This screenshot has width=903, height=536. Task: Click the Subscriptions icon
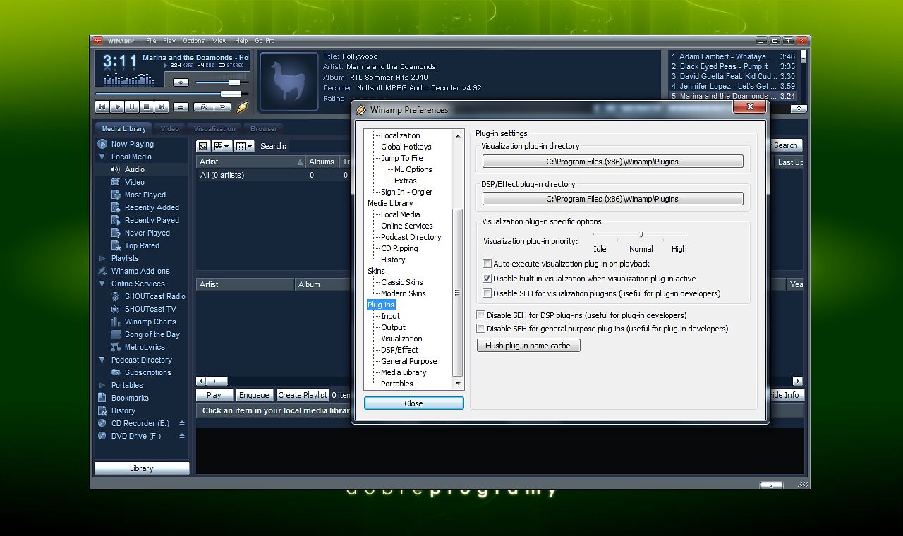pyautogui.click(x=116, y=372)
